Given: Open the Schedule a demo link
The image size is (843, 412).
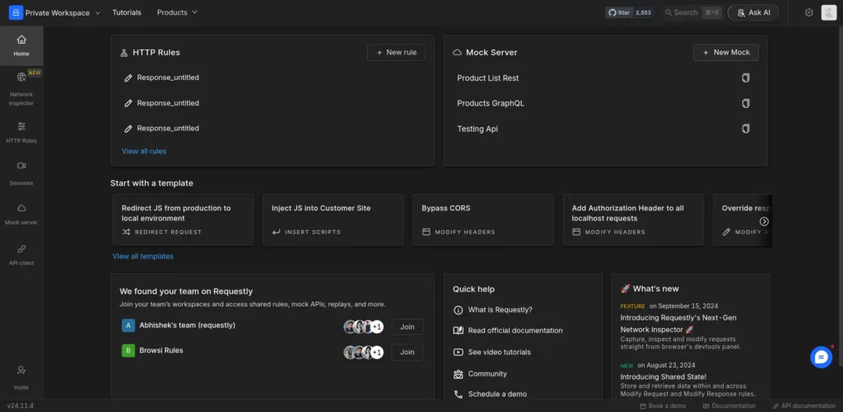Looking at the screenshot, I should click(490, 394).
